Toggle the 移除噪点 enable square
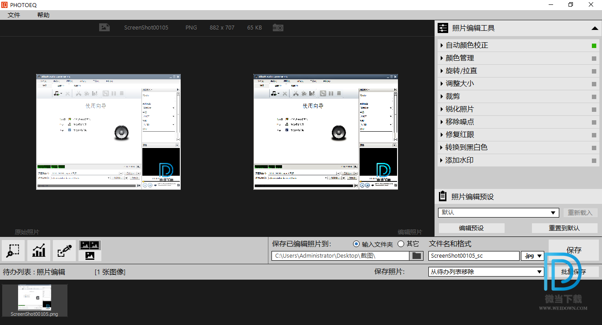 point(594,122)
